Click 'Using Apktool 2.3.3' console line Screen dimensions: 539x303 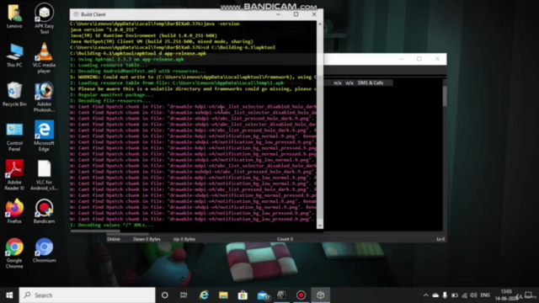tap(127, 59)
